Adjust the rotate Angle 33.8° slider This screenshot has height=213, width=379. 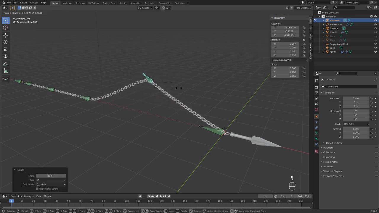point(51,176)
